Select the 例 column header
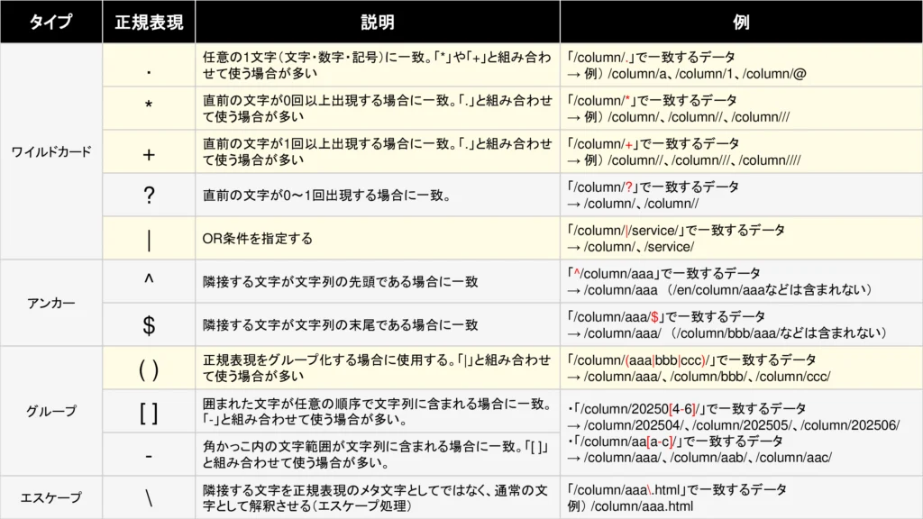 (741, 22)
